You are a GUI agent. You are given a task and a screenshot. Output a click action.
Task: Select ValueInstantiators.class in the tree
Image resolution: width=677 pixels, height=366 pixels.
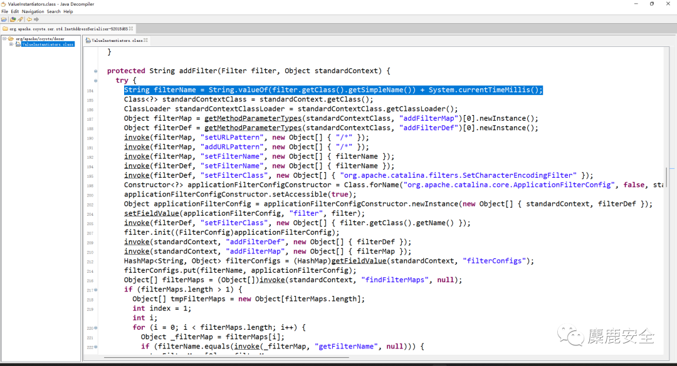point(48,44)
